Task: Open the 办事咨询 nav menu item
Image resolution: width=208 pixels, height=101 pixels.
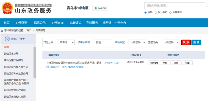Action: (58, 23)
